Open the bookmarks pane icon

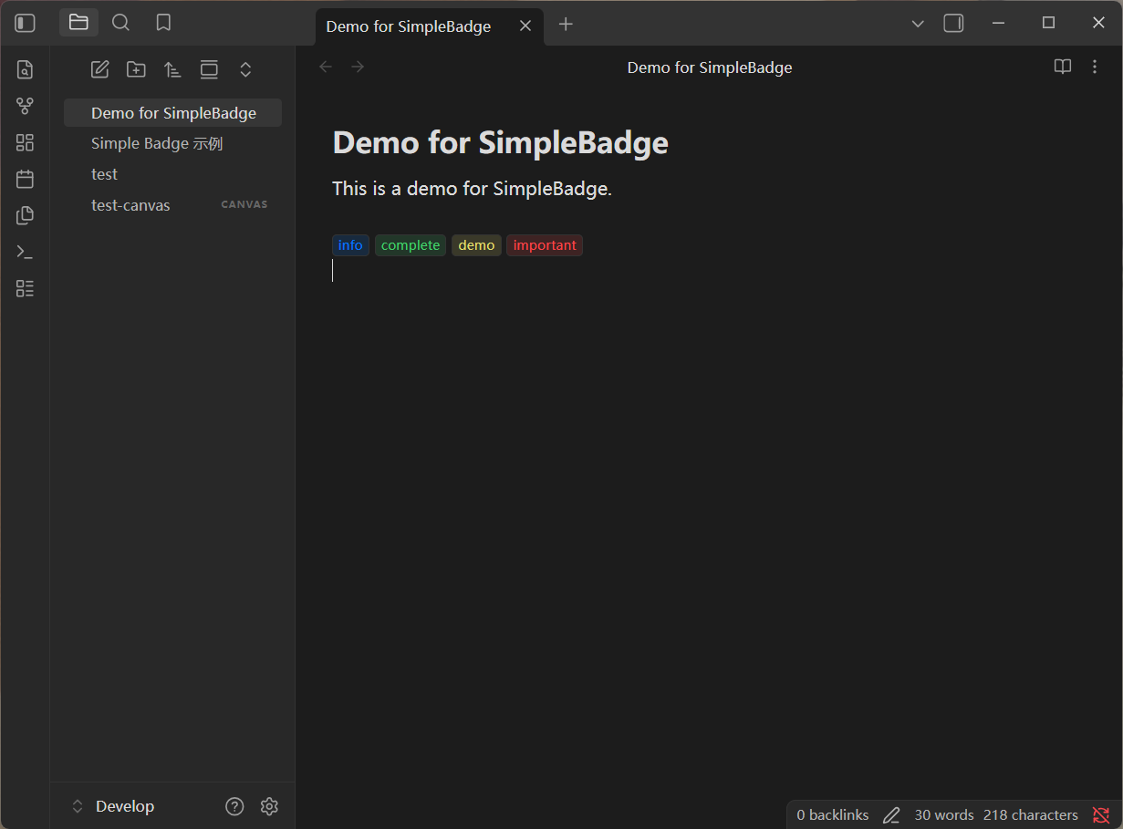pos(163,23)
